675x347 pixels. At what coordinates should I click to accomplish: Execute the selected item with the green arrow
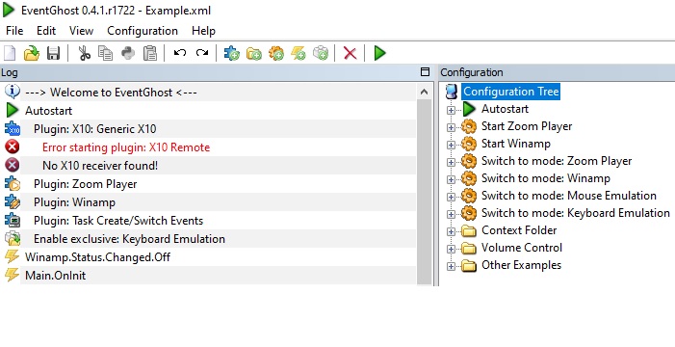click(379, 53)
